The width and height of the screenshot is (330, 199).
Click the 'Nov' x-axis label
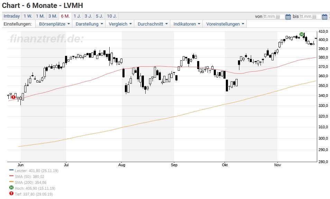[278, 165]
